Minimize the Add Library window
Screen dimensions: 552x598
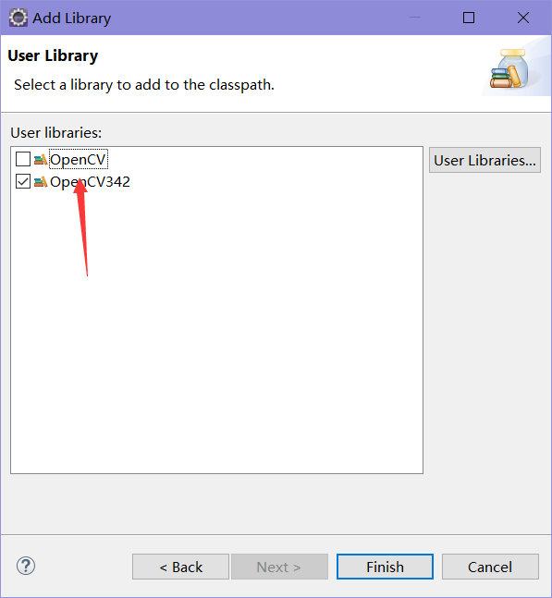[x=414, y=18]
